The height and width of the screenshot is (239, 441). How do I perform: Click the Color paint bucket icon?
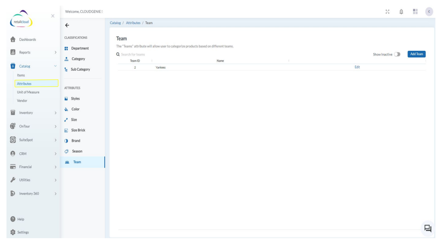(x=66, y=109)
